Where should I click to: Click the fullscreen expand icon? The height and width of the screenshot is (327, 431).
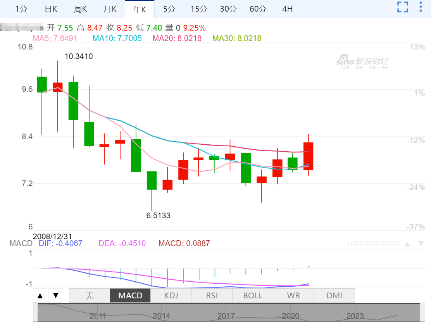point(403,7)
